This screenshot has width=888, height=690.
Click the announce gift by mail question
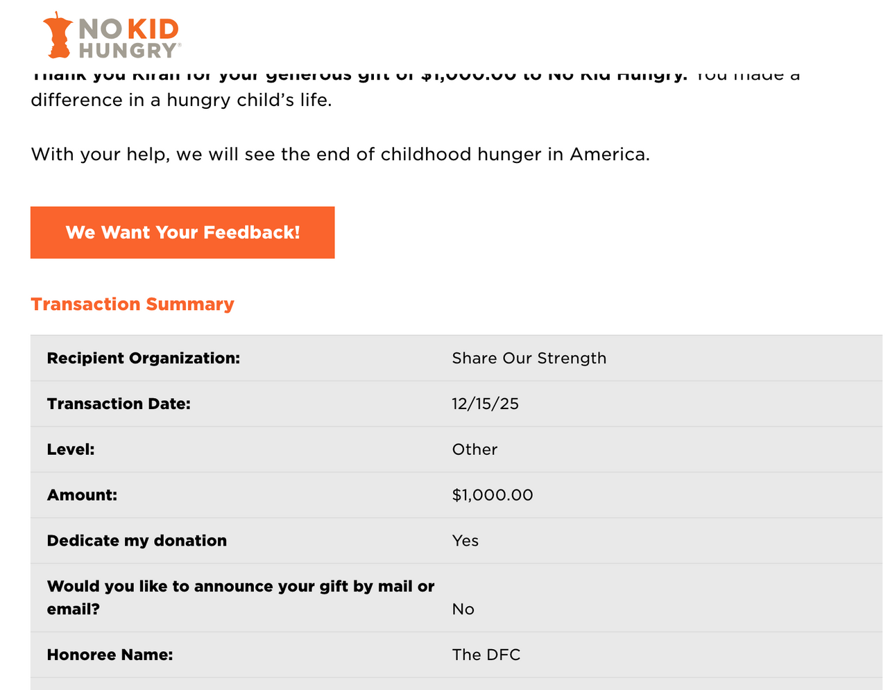coord(241,598)
